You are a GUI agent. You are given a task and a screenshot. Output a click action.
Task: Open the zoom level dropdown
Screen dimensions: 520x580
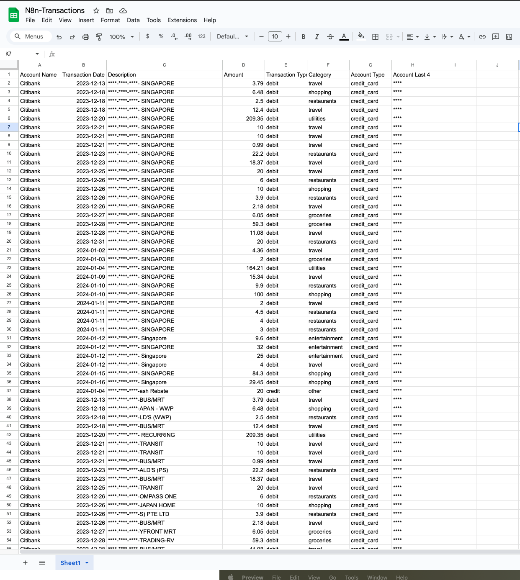tap(121, 36)
